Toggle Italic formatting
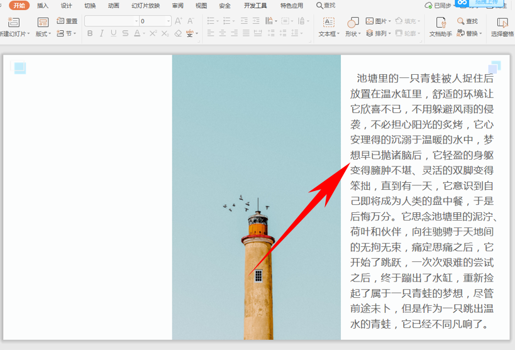This screenshot has height=350, width=515. [102, 33]
